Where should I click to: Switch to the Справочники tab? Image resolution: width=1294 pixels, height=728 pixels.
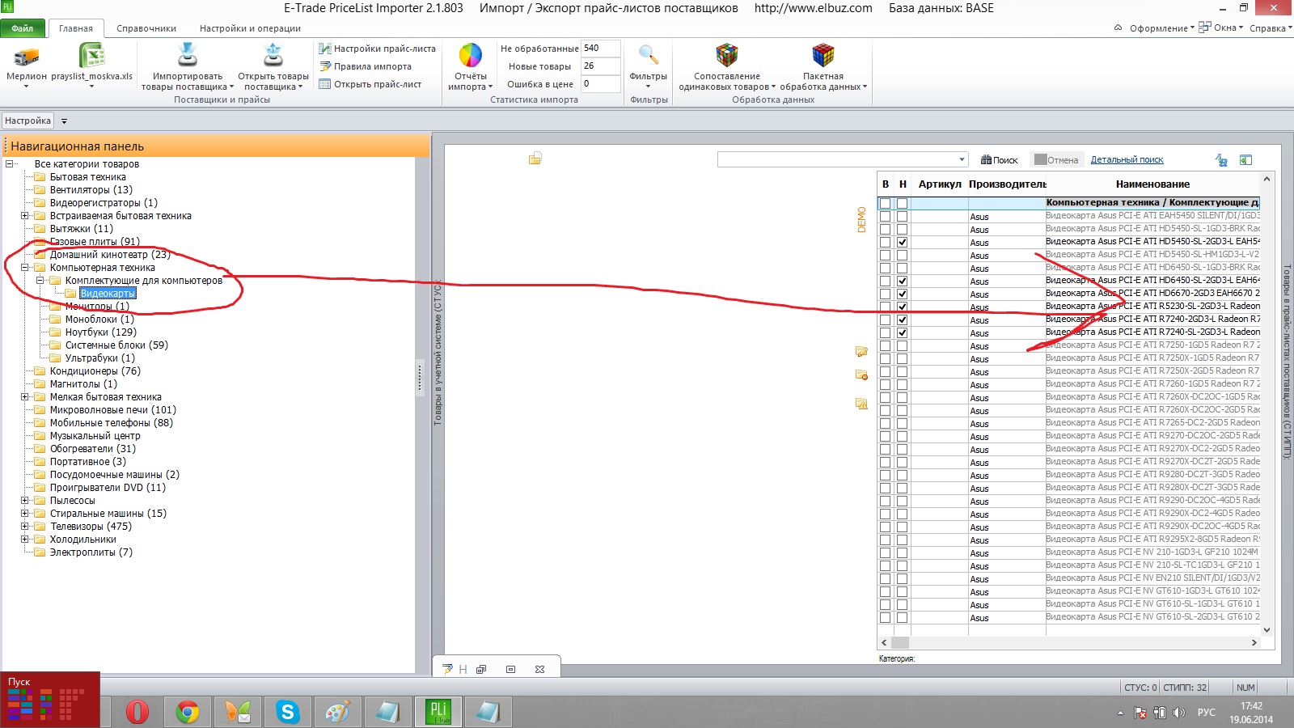146,28
